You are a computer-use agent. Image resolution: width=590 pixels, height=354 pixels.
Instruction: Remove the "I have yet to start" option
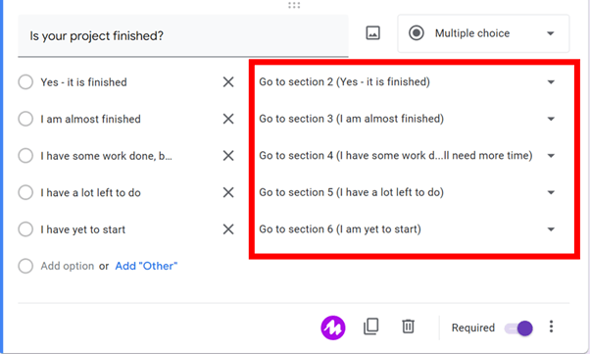click(x=228, y=229)
